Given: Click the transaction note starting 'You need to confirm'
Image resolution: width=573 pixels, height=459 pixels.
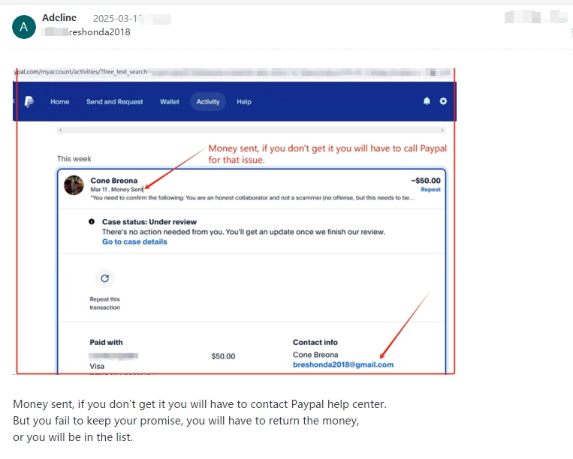Looking at the screenshot, I should 252,198.
